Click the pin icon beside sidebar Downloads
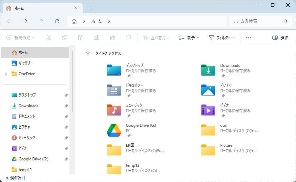This screenshot has width=296, height=182. pyautogui.click(x=66, y=106)
